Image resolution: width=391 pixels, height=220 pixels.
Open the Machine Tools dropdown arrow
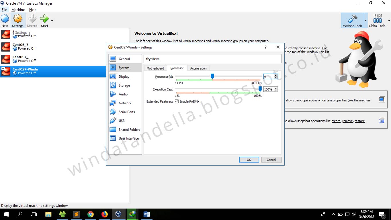click(365, 21)
